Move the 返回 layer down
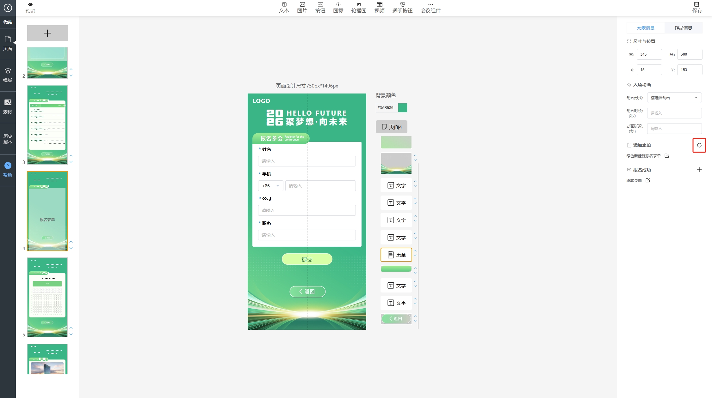Screen dimensions: 712x398 pos(415,321)
